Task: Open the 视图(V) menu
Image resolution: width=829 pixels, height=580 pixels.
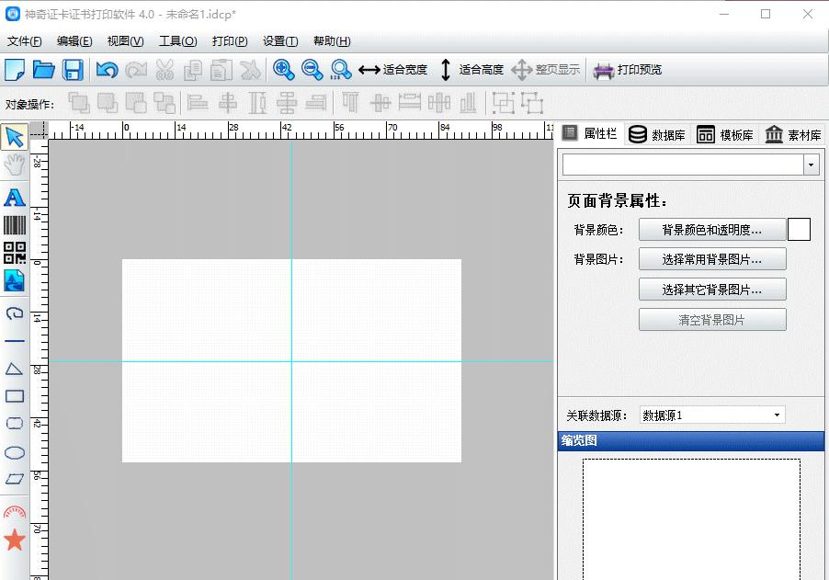Action: pyautogui.click(x=125, y=40)
